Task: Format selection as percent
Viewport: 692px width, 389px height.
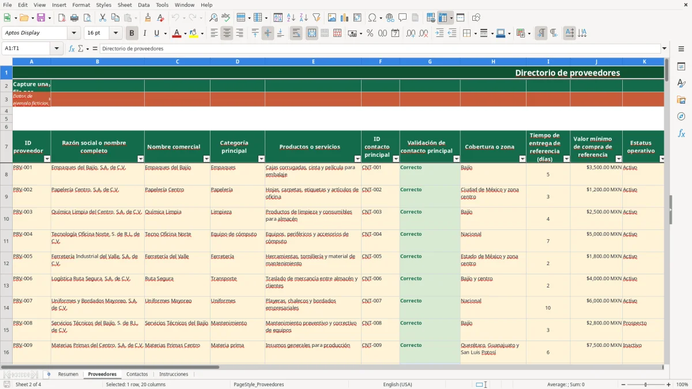Action: (370, 33)
